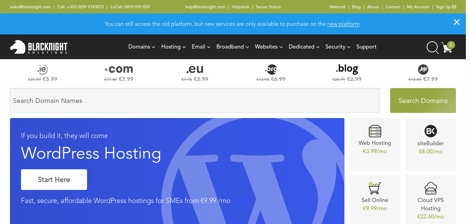The height and width of the screenshot is (224, 470).
Task: Click the €2.99 .blog price
Action: click(x=354, y=79)
